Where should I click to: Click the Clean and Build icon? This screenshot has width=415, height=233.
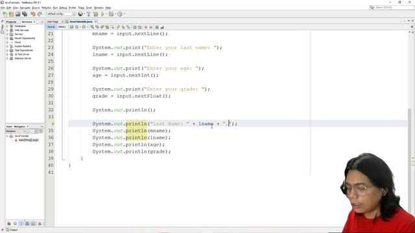tap(95, 14)
